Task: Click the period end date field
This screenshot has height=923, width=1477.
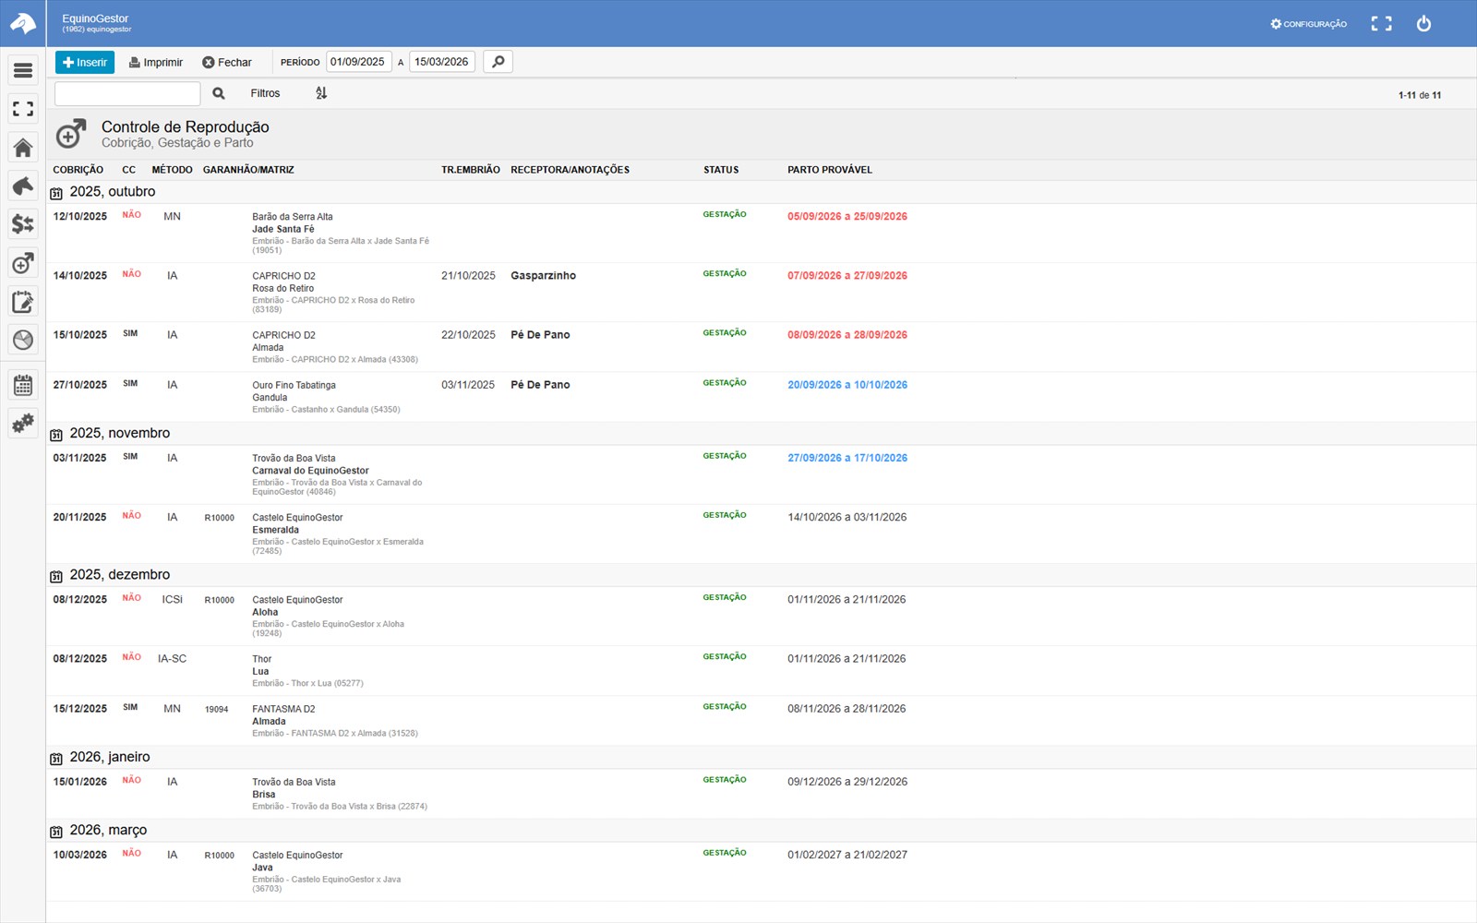Action: [442, 62]
